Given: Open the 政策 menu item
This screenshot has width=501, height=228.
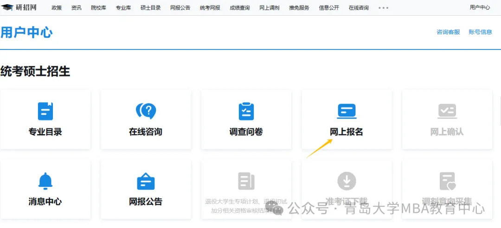Looking at the screenshot, I should [57, 8].
